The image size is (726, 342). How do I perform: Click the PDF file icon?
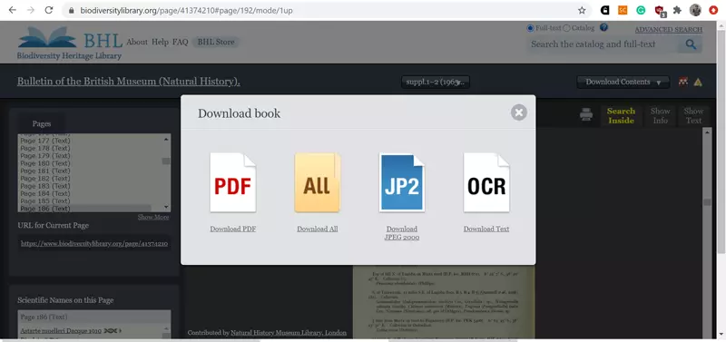tap(233, 182)
